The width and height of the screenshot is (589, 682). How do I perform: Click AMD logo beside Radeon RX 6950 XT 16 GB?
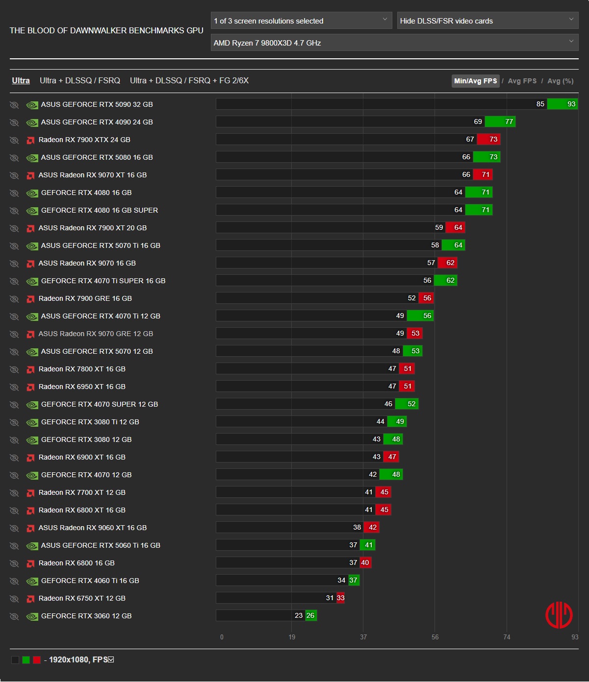point(30,387)
